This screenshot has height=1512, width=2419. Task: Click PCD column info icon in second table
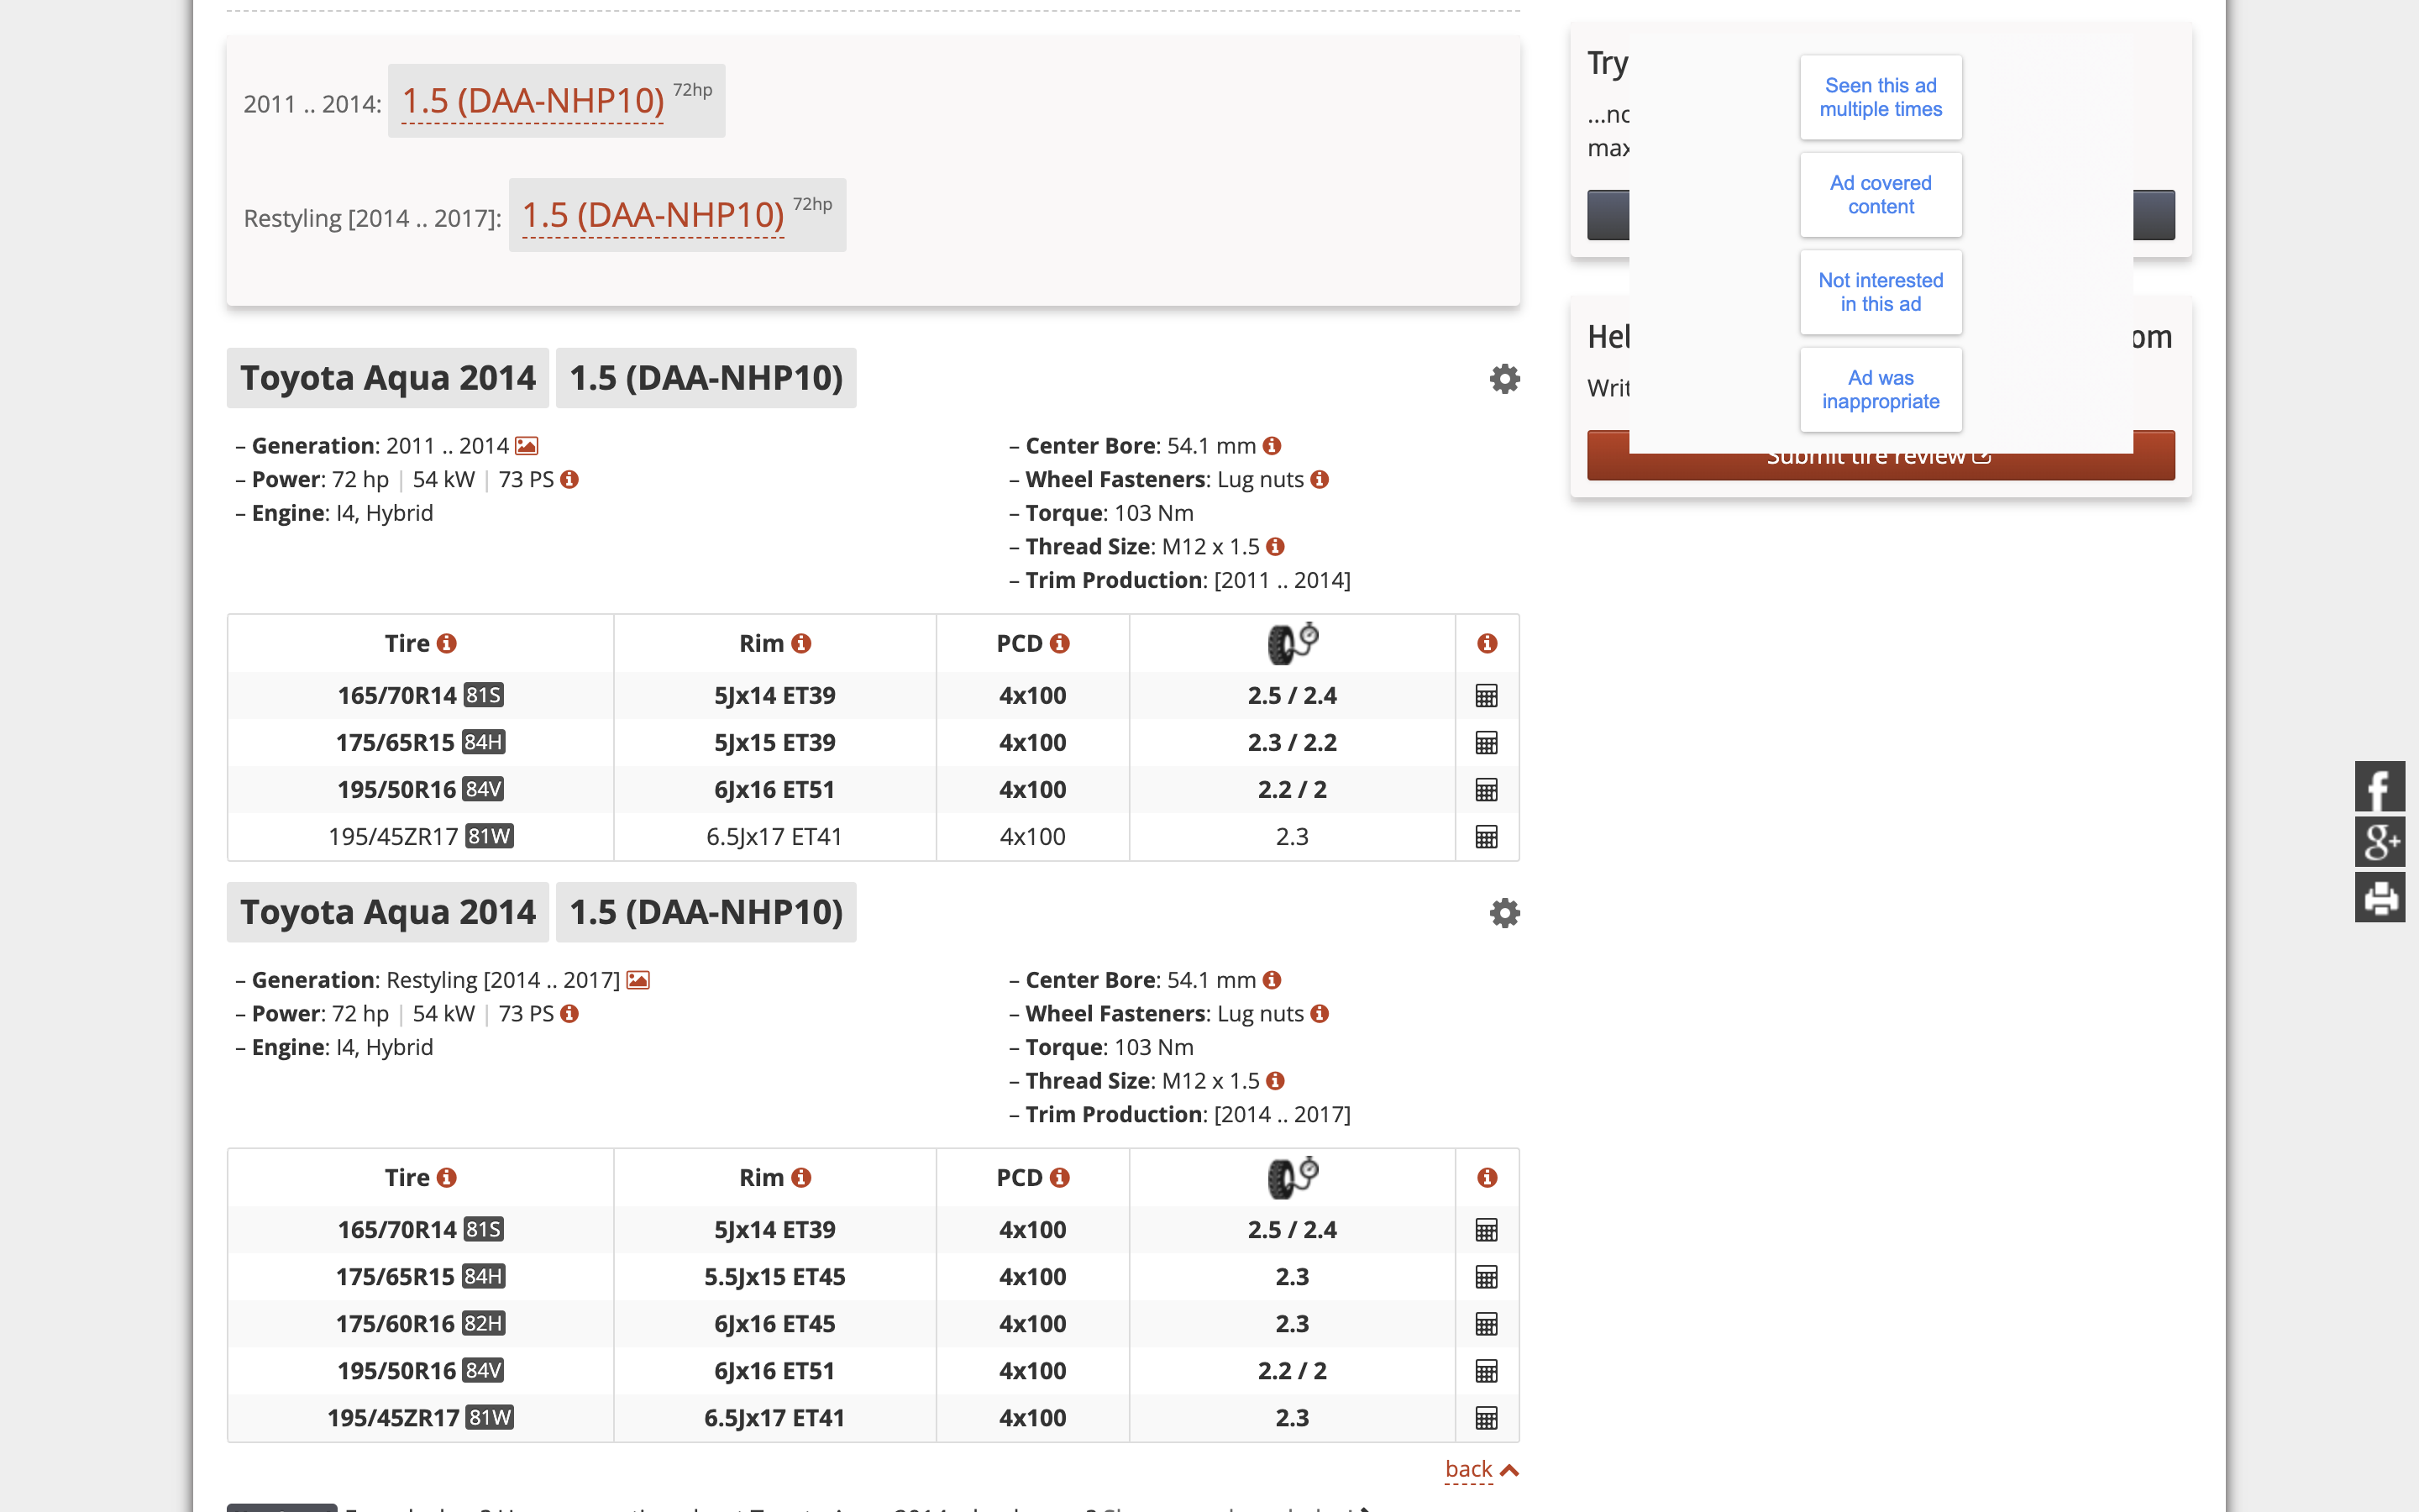[x=1059, y=1178]
